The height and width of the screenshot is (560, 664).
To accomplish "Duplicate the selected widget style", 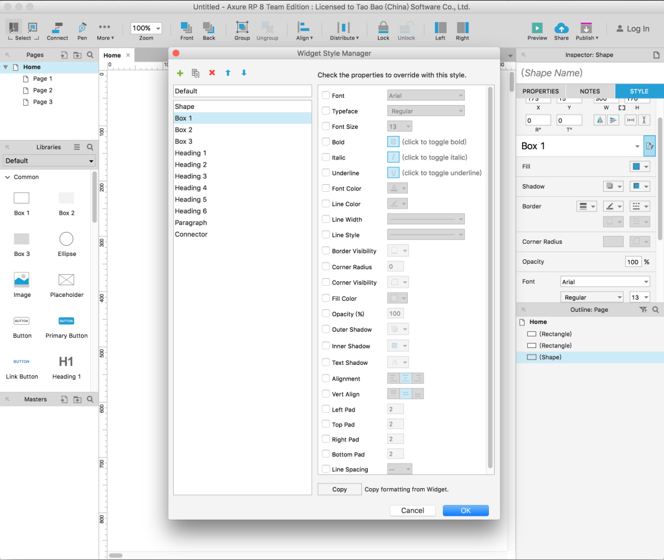I will point(196,73).
